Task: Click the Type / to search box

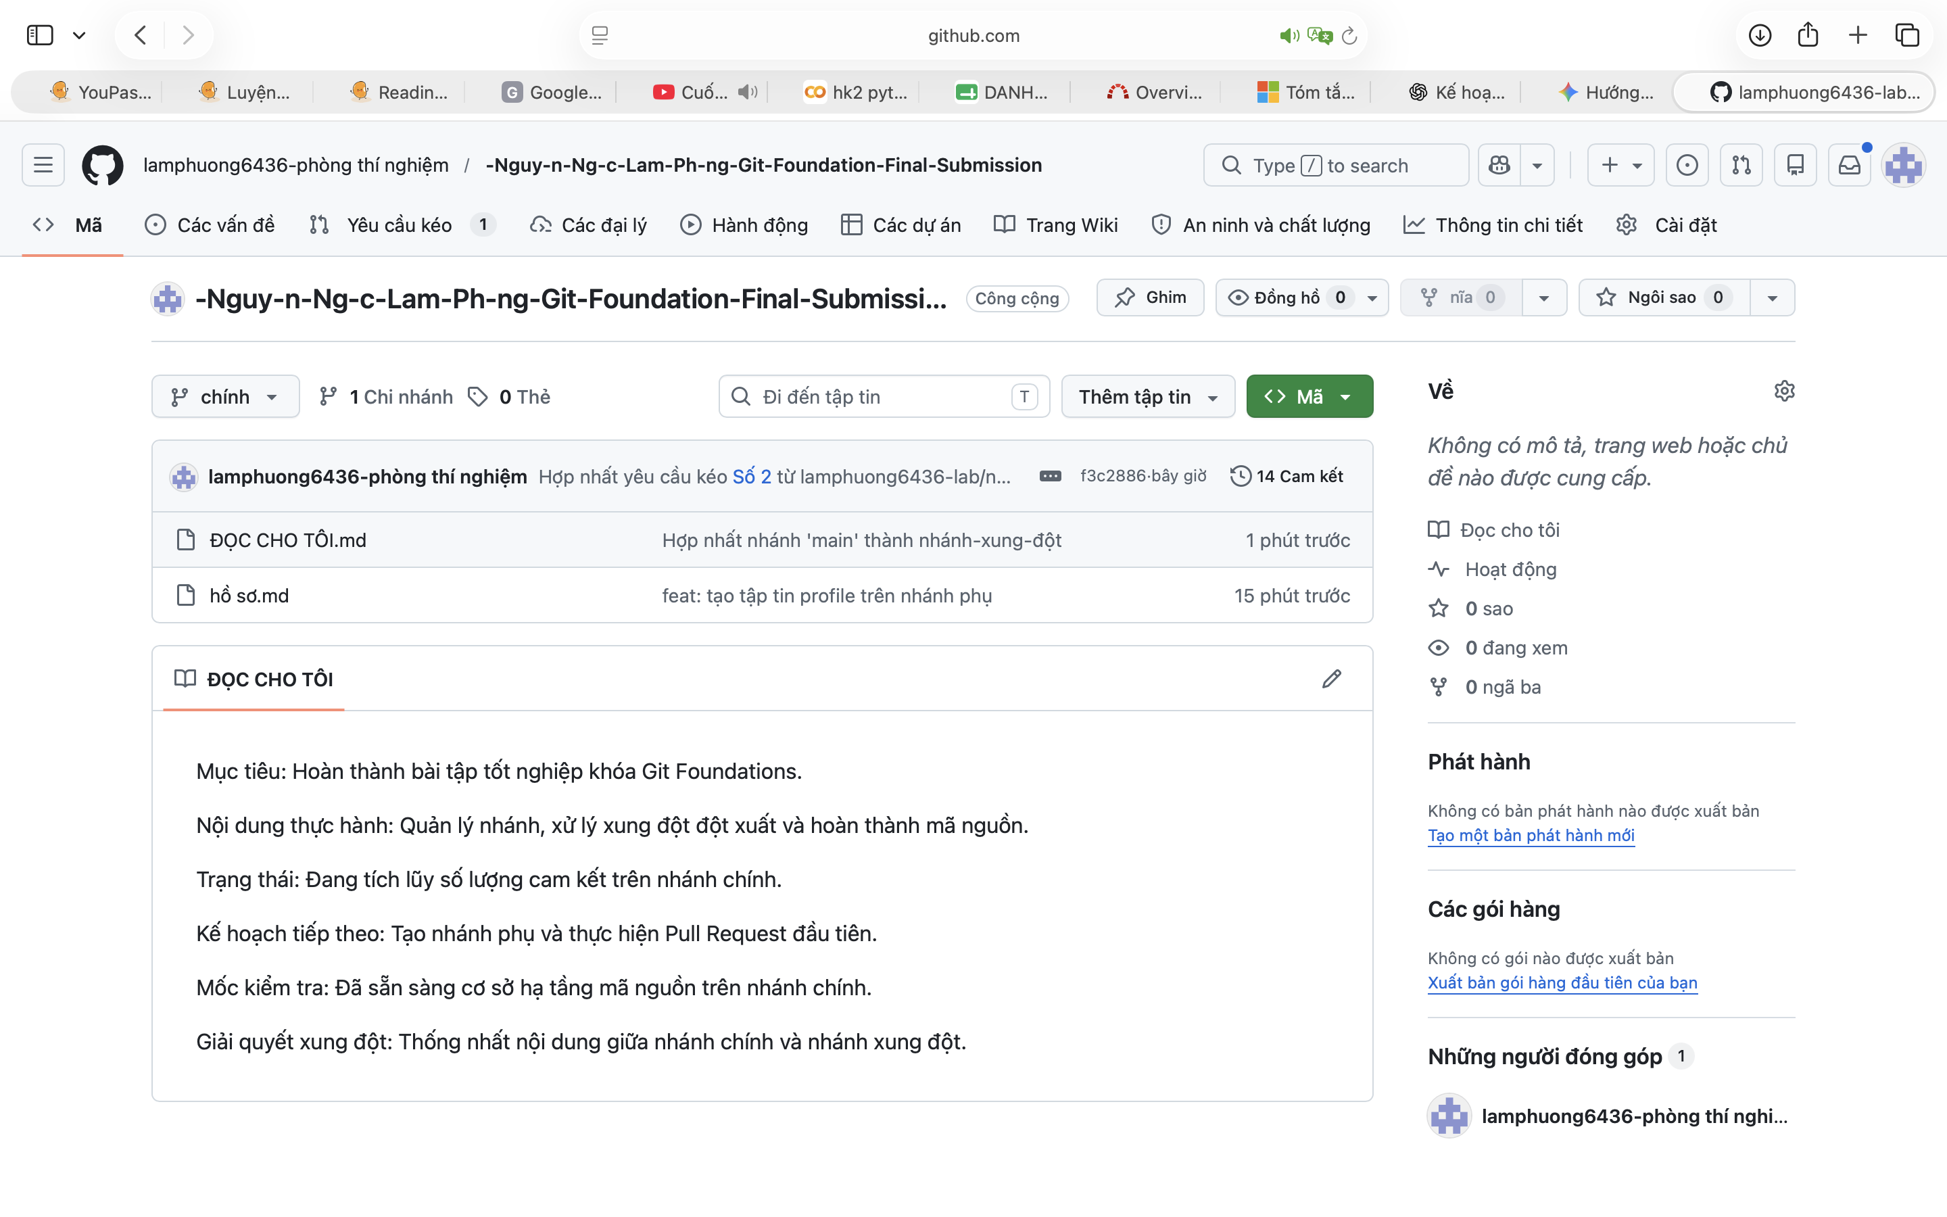Action: coord(1336,165)
